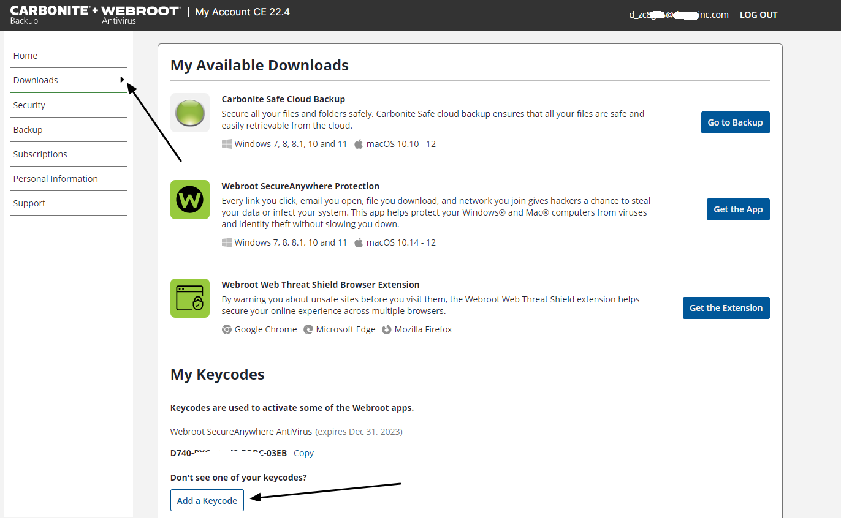Click the Google Chrome browser icon
841x518 pixels.
tap(227, 329)
